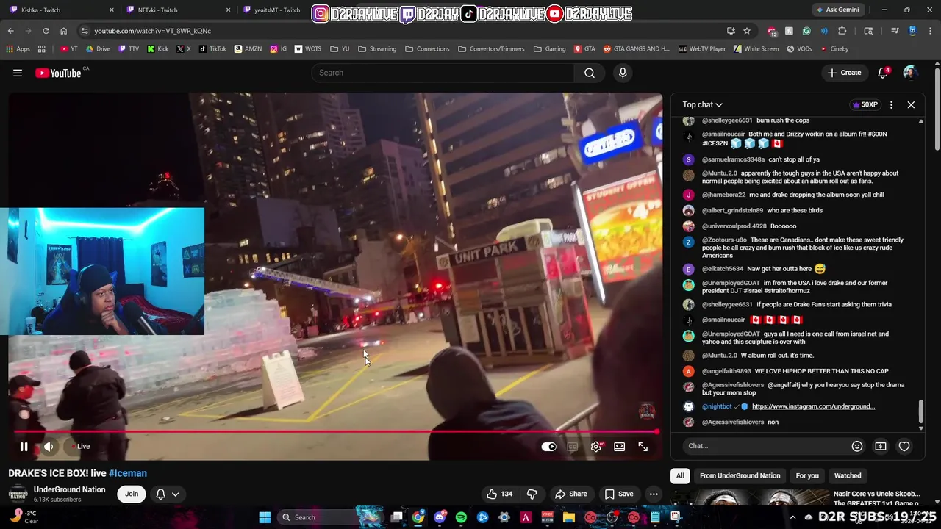Screen dimensions: 941x529
Task: Open the Kick bookmark
Action: click(x=157, y=49)
